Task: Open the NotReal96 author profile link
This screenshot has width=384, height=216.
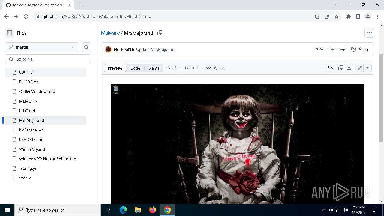Action: (124, 49)
